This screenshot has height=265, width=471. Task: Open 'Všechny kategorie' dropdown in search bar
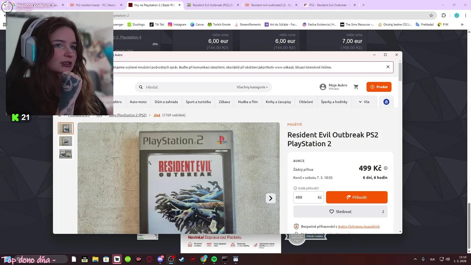click(x=252, y=87)
